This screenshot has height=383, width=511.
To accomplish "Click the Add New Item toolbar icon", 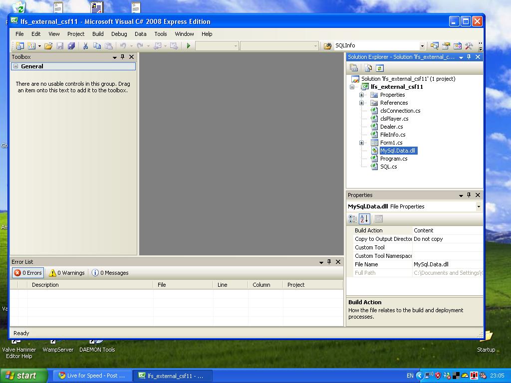I will tap(31, 46).
